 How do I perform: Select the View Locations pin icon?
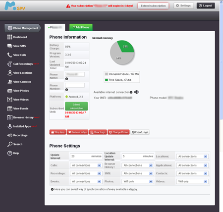click(10, 73)
